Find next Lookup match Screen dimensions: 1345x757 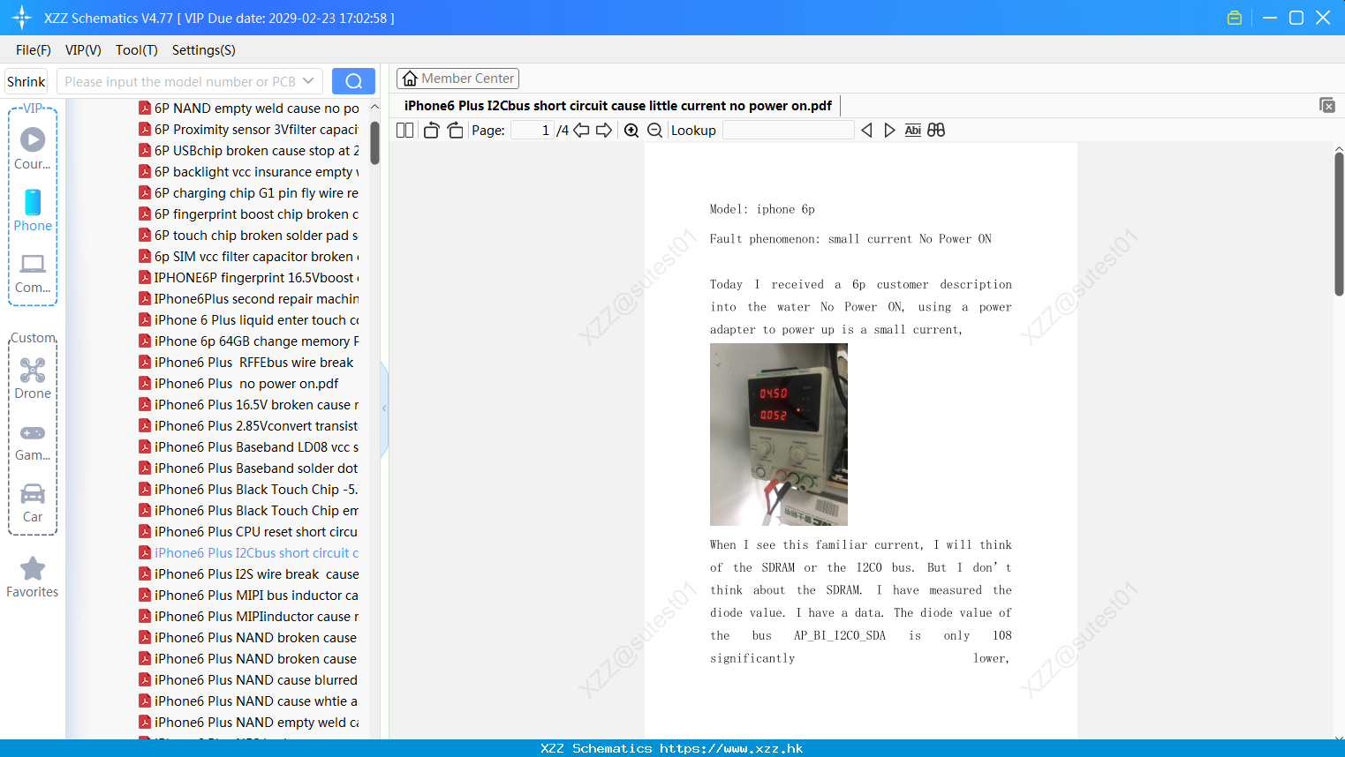click(889, 130)
